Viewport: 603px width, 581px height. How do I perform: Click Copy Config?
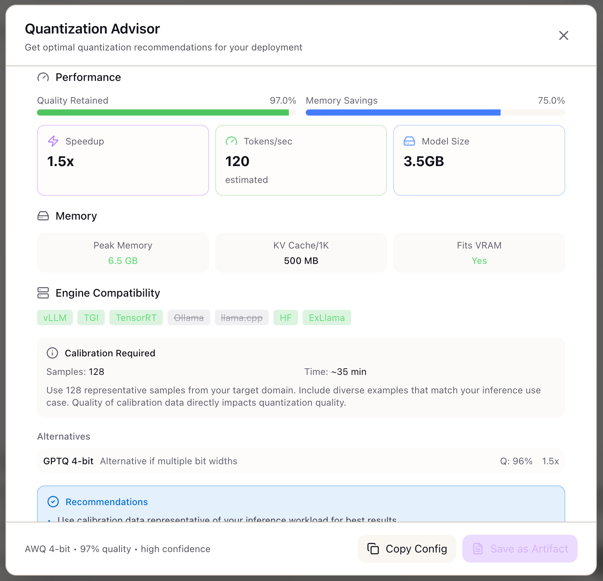pyautogui.click(x=407, y=549)
